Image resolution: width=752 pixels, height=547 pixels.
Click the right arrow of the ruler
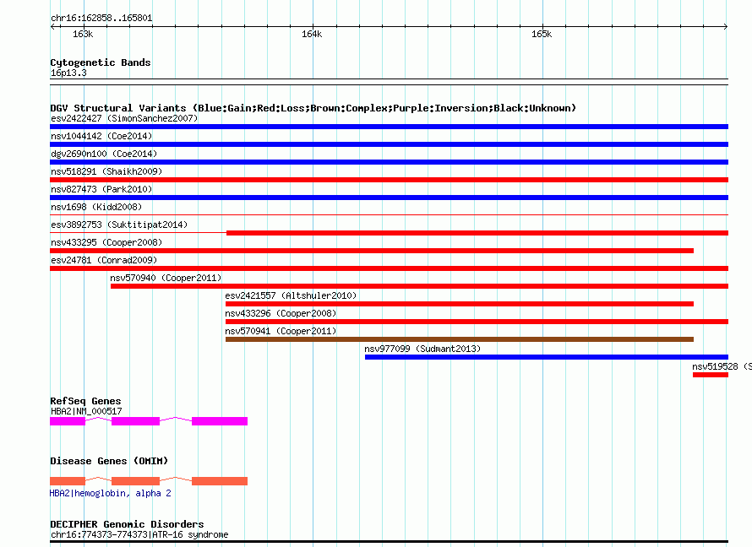(726, 26)
